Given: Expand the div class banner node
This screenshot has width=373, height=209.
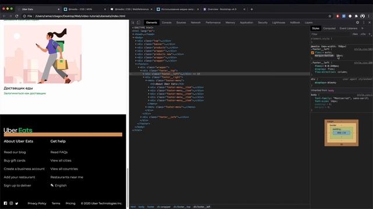Looking at the screenshot, I should (136, 44).
